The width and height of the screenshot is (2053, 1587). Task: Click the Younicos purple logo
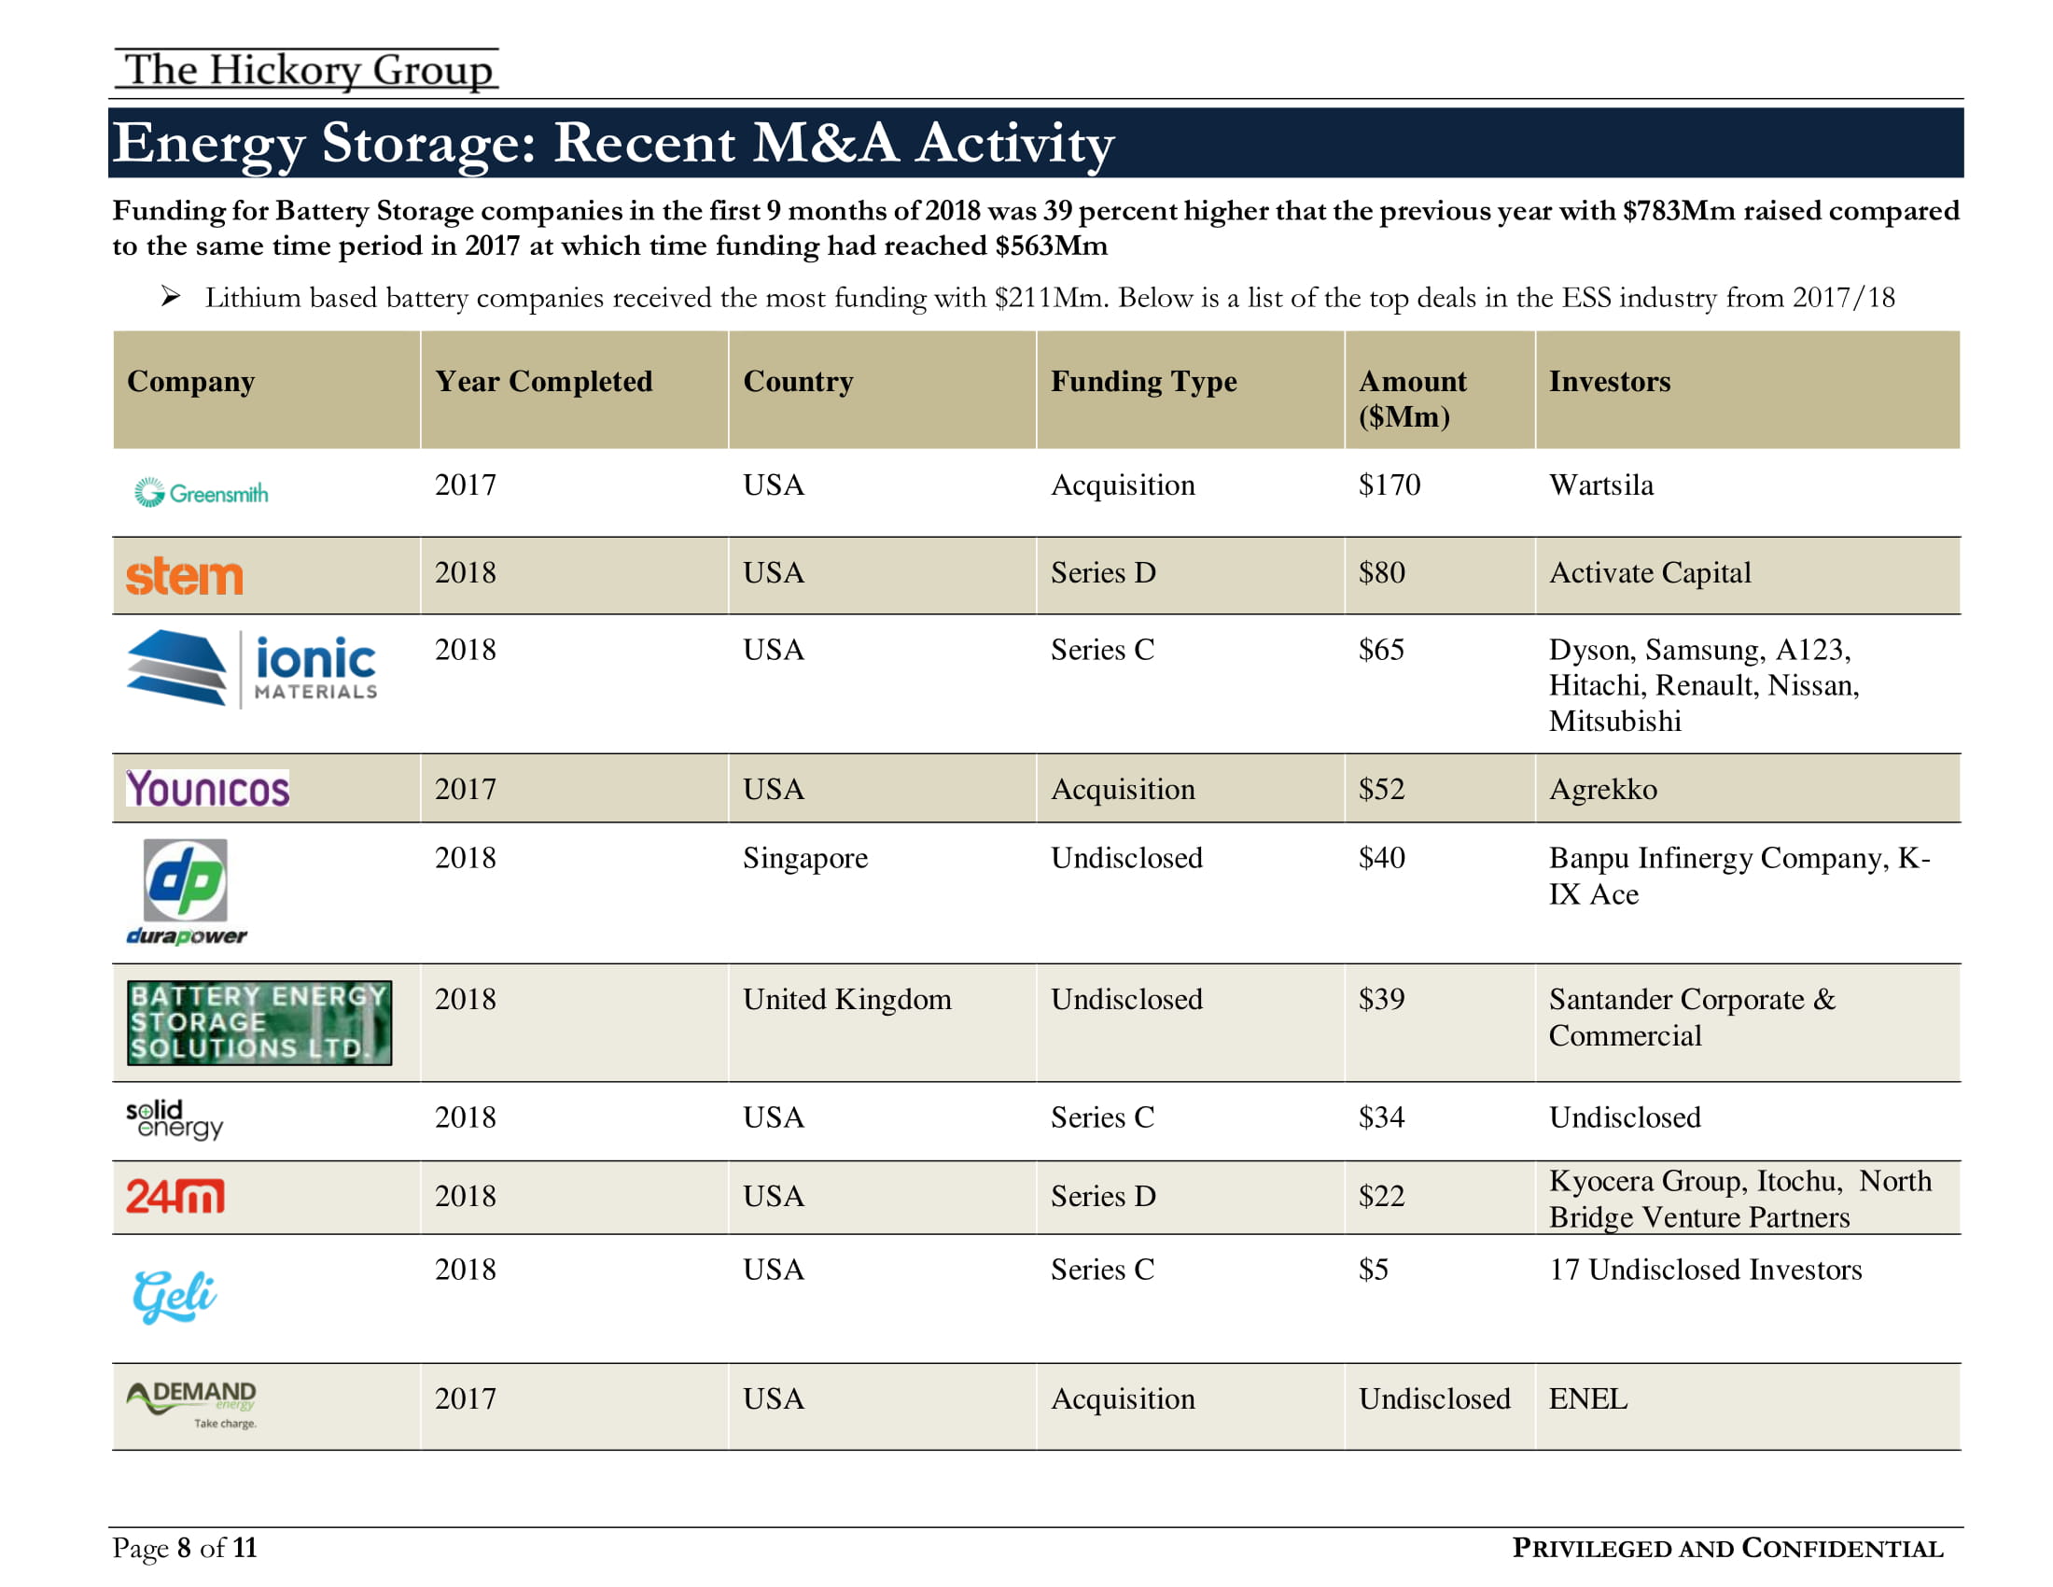[208, 789]
